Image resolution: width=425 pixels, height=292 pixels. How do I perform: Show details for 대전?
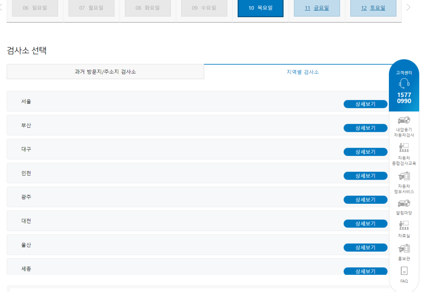pyautogui.click(x=365, y=224)
